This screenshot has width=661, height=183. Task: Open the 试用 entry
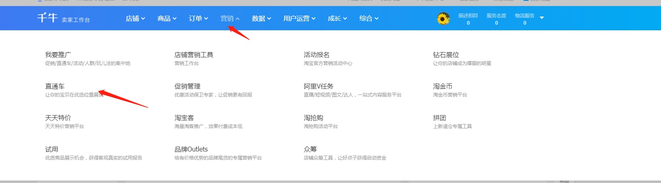(x=52, y=149)
